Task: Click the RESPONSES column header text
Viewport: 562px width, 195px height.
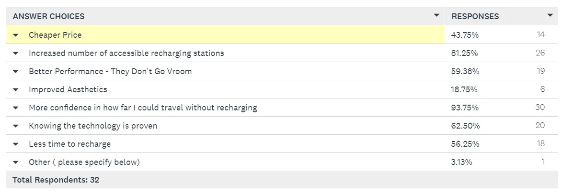Action: [475, 16]
